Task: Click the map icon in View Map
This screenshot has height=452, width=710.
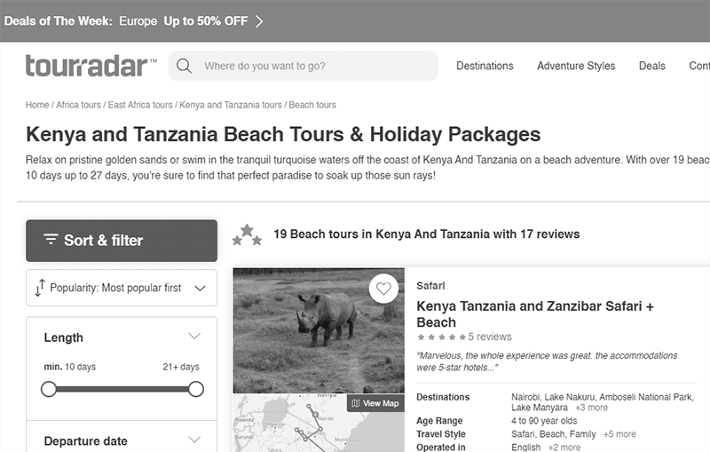Action: pos(356,403)
